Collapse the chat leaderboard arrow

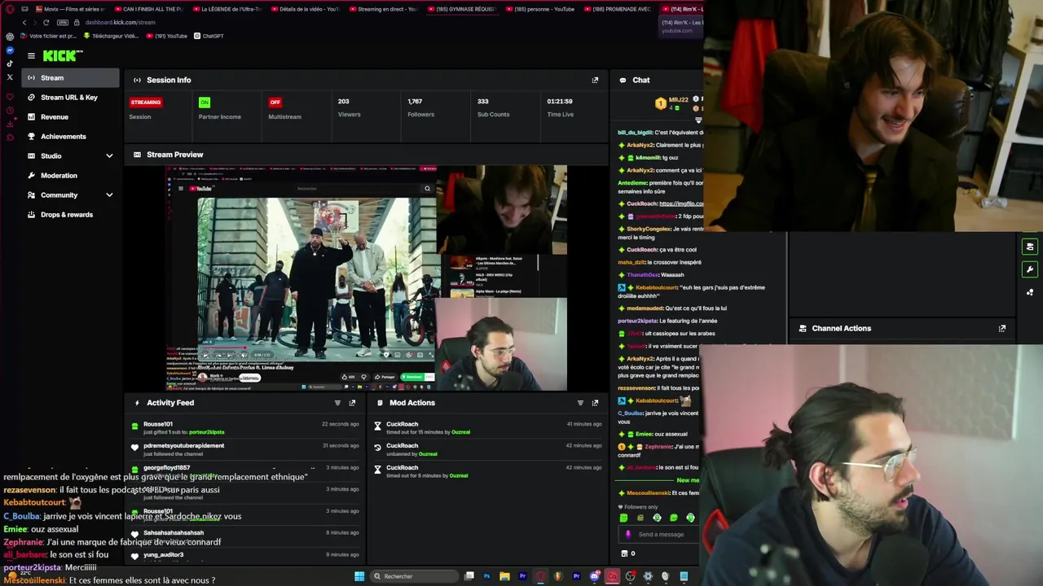(698, 120)
